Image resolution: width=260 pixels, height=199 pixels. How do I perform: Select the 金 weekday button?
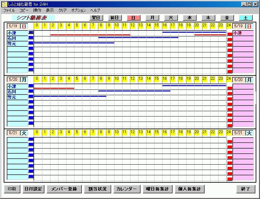pos(227,18)
